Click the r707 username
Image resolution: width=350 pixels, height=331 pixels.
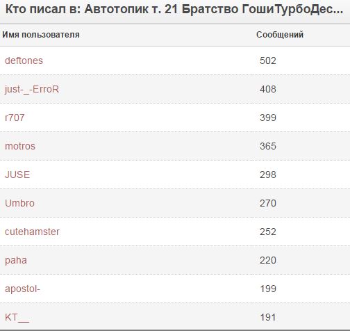15,118
